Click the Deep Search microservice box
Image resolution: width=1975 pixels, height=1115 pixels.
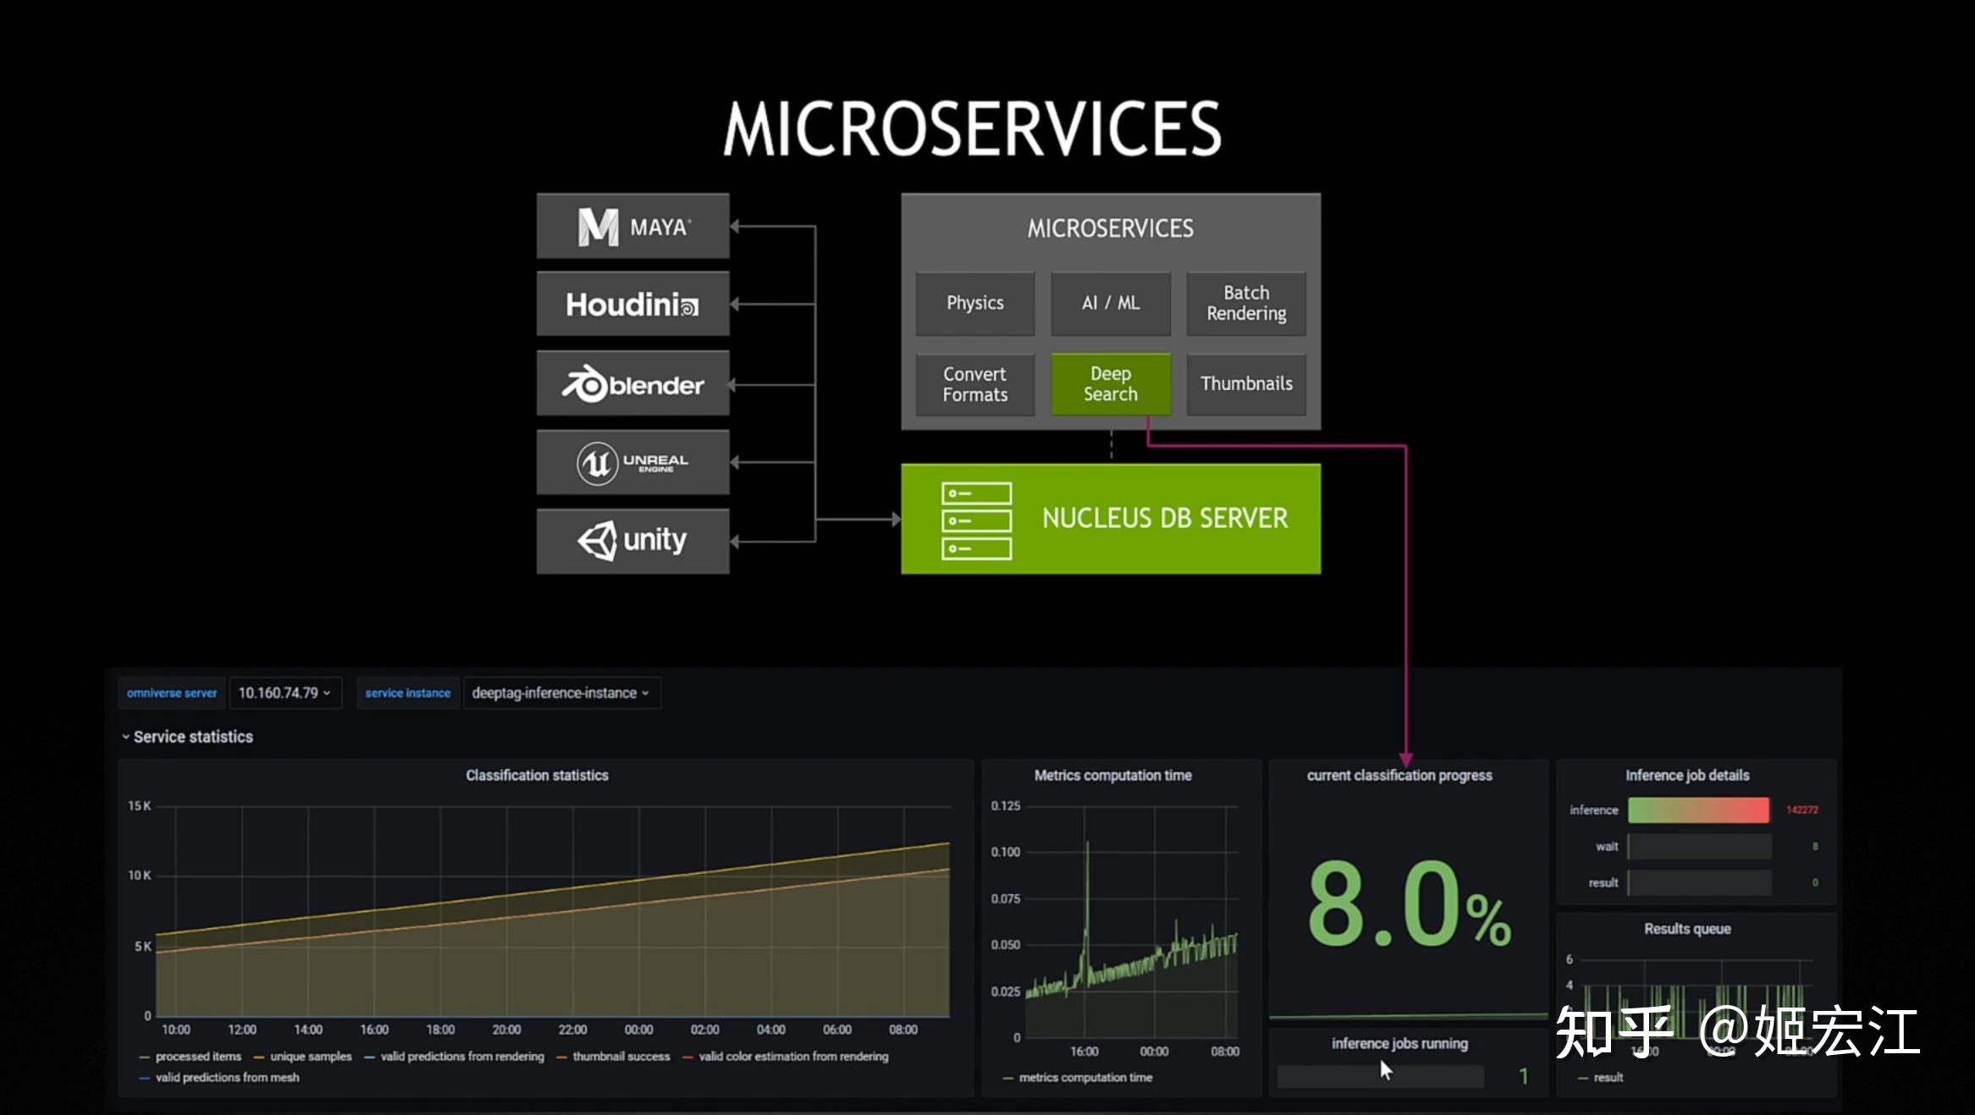click(x=1111, y=384)
